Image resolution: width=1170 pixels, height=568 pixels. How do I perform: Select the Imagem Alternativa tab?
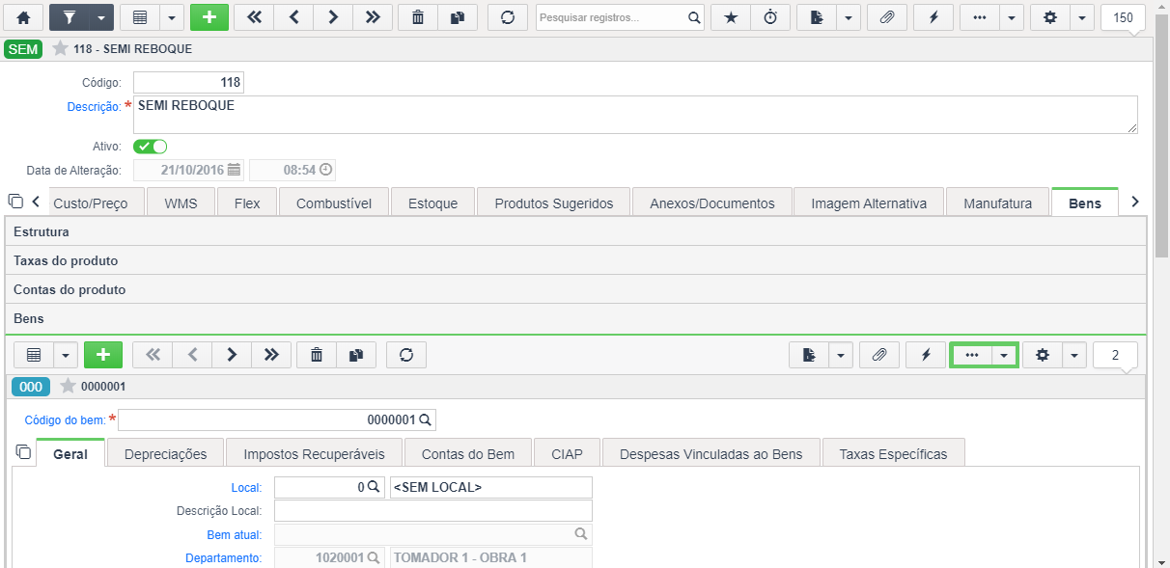pyautogui.click(x=869, y=203)
